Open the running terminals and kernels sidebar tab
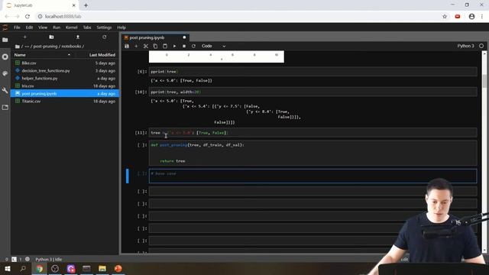 point(5,57)
